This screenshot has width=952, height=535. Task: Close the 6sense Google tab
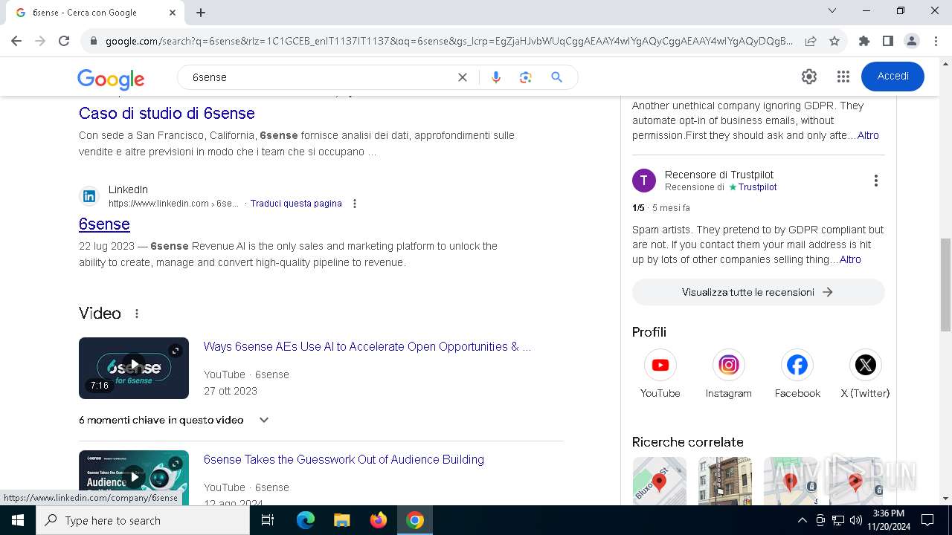[173, 13]
